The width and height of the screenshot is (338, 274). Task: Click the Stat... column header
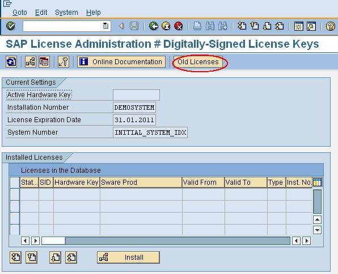(x=29, y=182)
